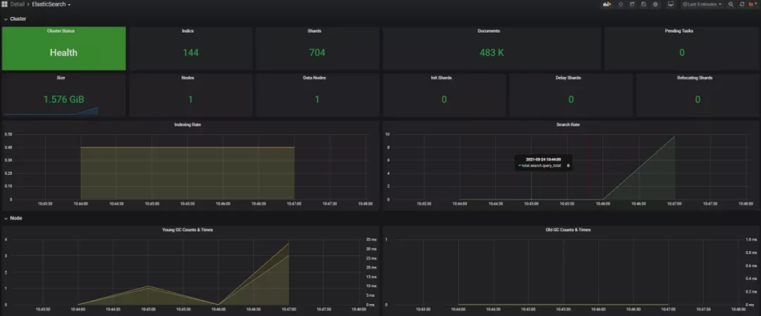Save the dashboard using the save icon
This screenshot has width=761, height=316.
pos(643,4)
